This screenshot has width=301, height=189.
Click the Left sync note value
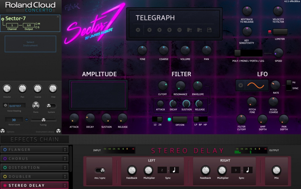click(174, 170)
